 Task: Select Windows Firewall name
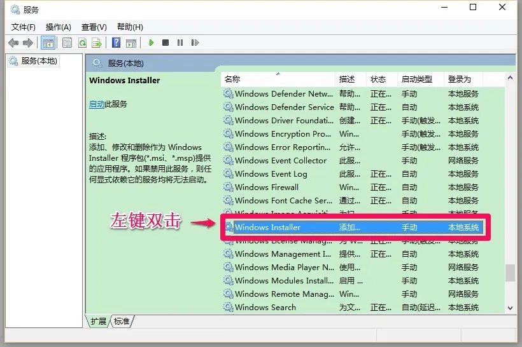(267, 187)
